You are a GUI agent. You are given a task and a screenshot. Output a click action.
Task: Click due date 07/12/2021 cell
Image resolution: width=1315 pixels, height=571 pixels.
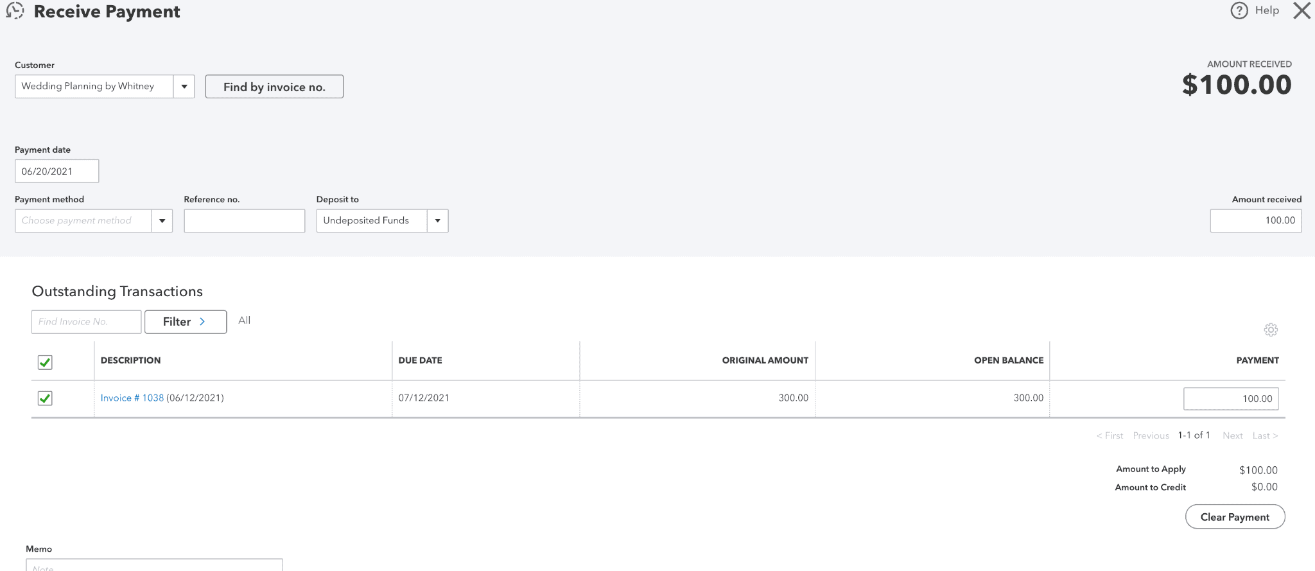pyautogui.click(x=424, y=398)
